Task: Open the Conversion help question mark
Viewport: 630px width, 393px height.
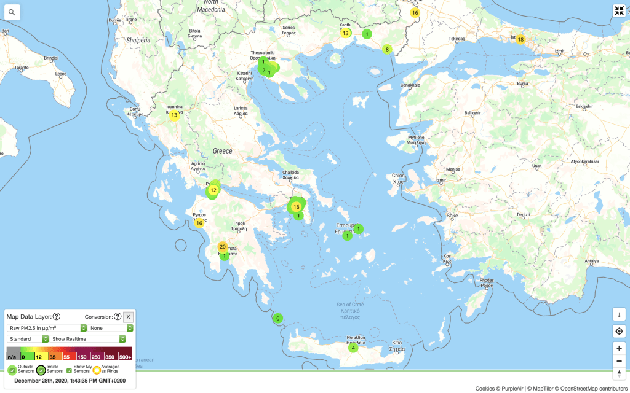Action: click(x=118, y=317)
